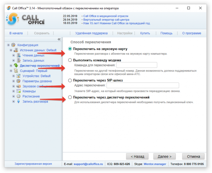The image size is (212, 173).
Task: Open Call Office в медицинской отрасли news link
Action: point(106,16)
